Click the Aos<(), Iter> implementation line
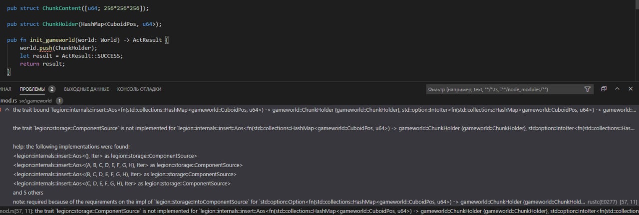Image resolution: width=639 pixels, height=215 pixels. (x=105, y=156)
